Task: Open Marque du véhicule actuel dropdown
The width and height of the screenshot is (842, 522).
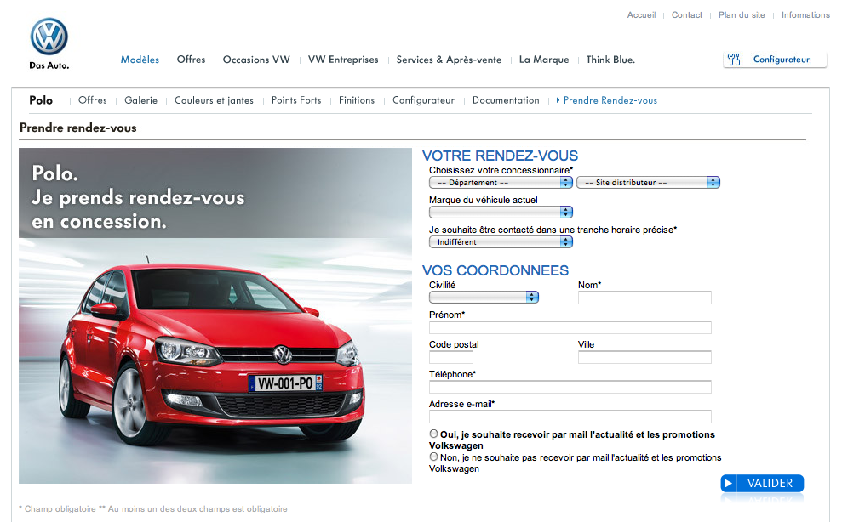Action: coord(501,212)
